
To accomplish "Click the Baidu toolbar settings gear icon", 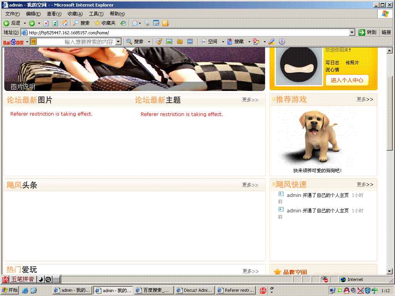I will tap(282, 42).
